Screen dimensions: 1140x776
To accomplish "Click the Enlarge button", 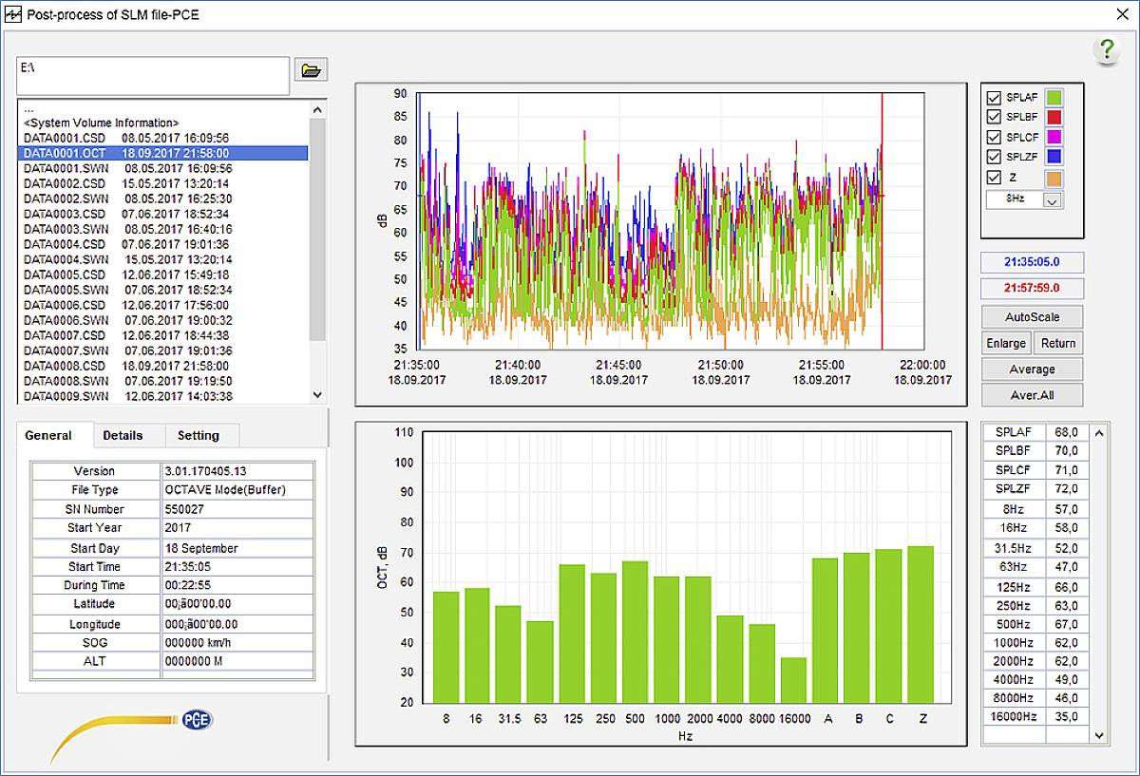I will coord(1005,343).
